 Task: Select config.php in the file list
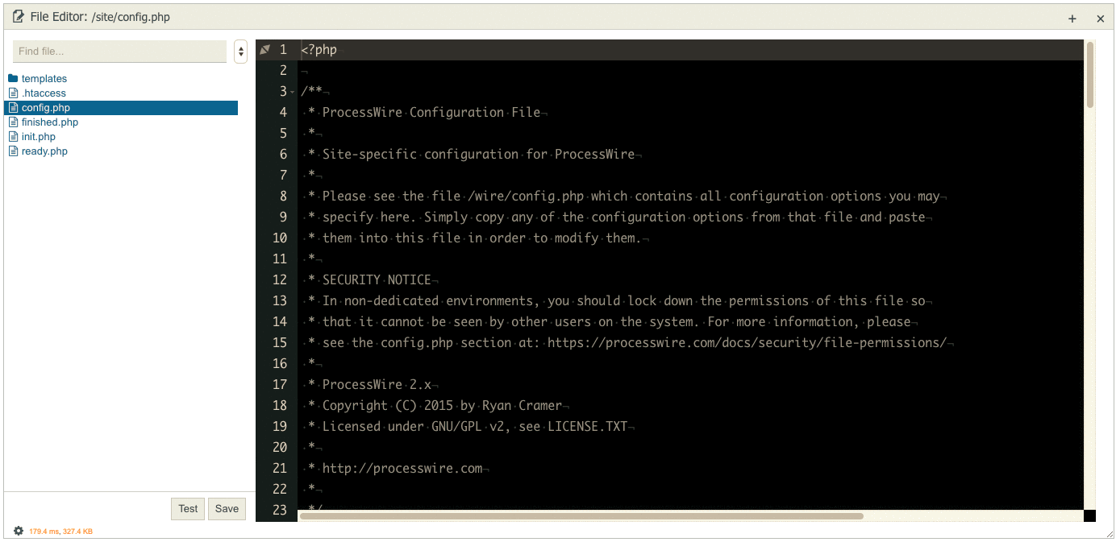point(45,108)
